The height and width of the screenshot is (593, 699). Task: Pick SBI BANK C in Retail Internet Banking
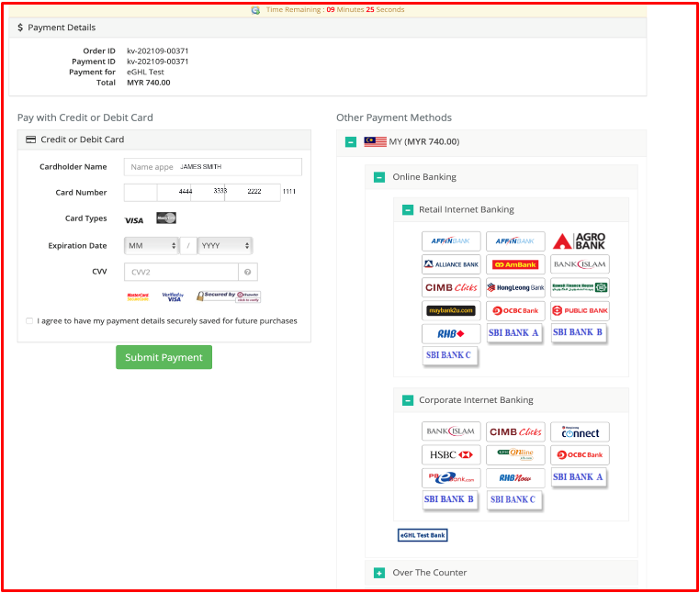click(x=449, y=355)
